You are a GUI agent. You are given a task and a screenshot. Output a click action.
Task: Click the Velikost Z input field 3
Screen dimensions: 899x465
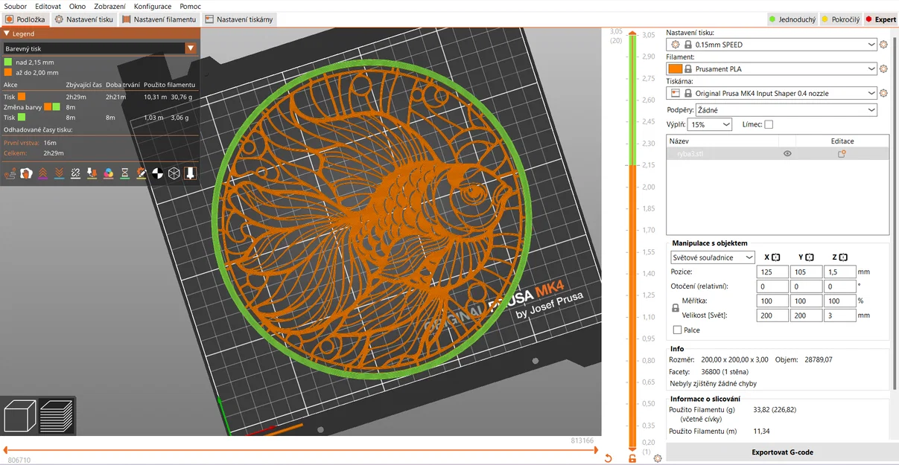coord(840,315)
